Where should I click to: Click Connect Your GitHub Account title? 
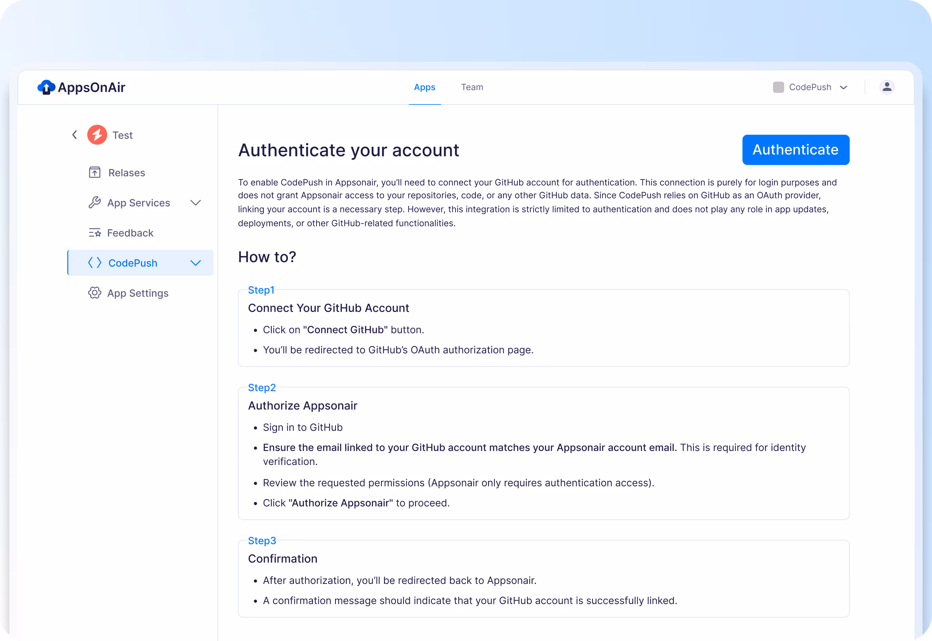[328, 308]
